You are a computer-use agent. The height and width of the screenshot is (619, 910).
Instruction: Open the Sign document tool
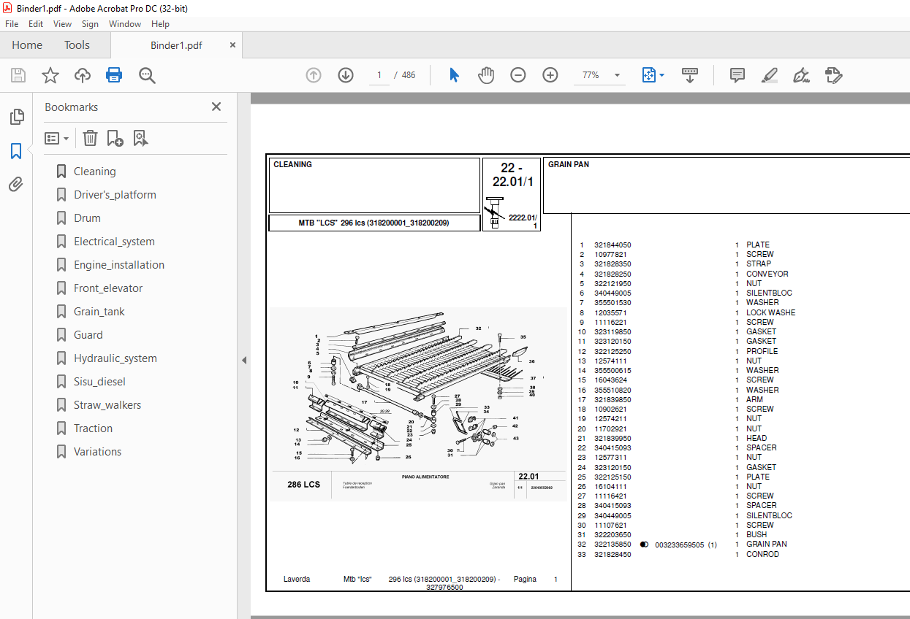coord(802,75)
